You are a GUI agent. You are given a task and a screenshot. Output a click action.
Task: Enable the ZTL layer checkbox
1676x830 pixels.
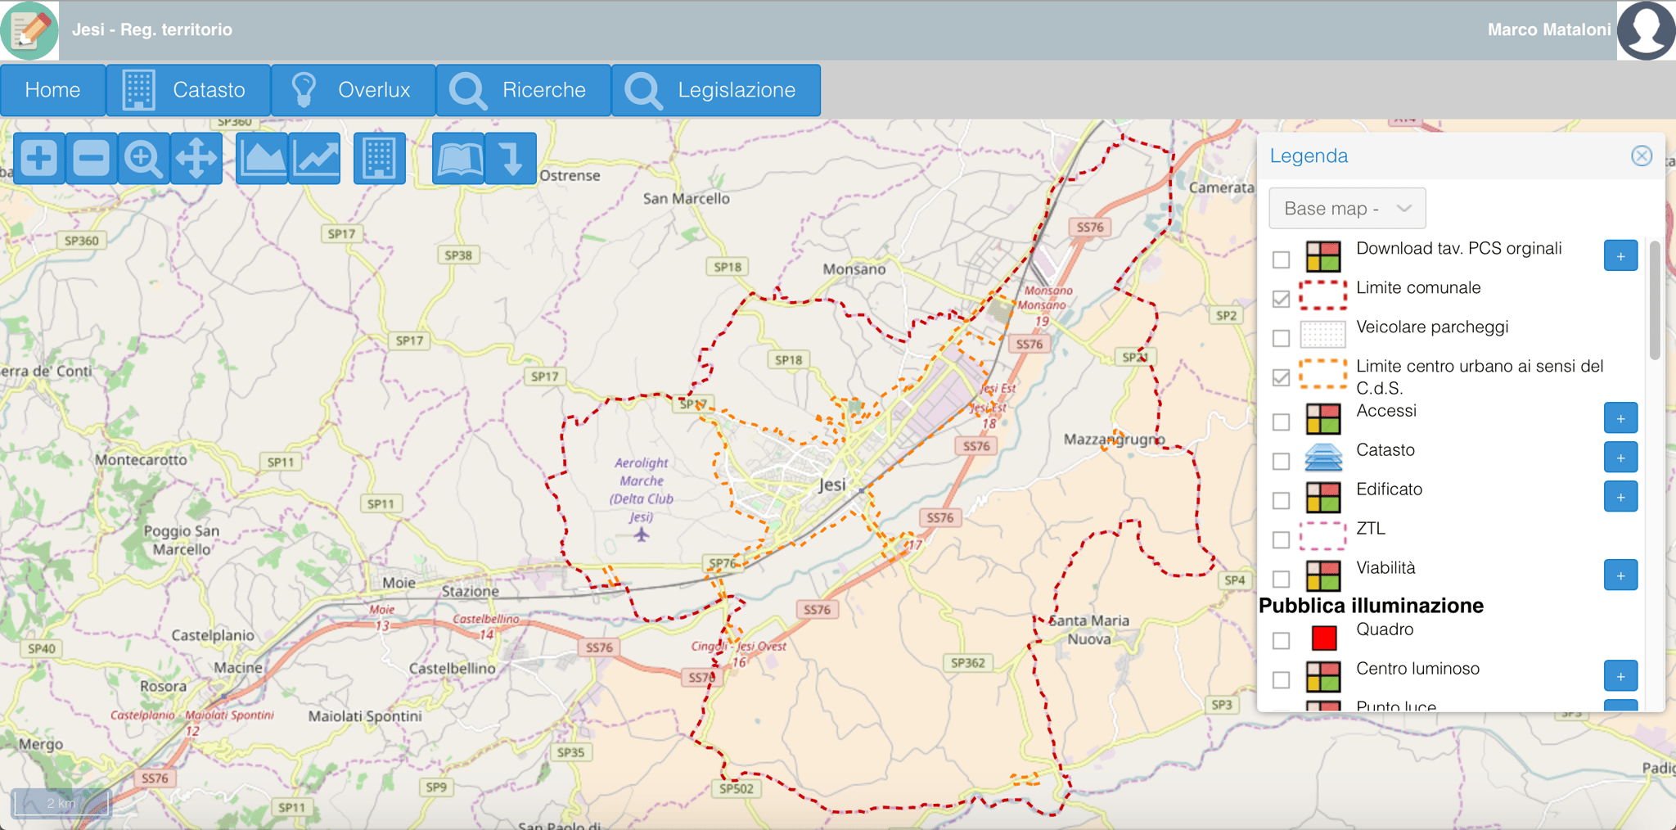(1282, 539)
